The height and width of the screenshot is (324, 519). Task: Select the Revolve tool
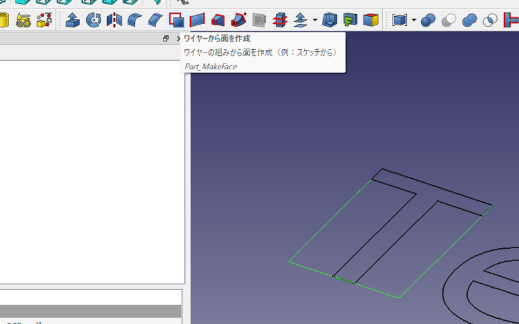[x=93, y=20]
